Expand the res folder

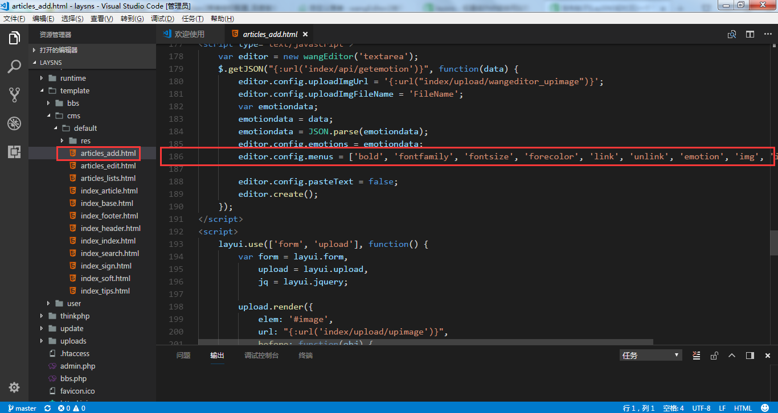(85, 141)
